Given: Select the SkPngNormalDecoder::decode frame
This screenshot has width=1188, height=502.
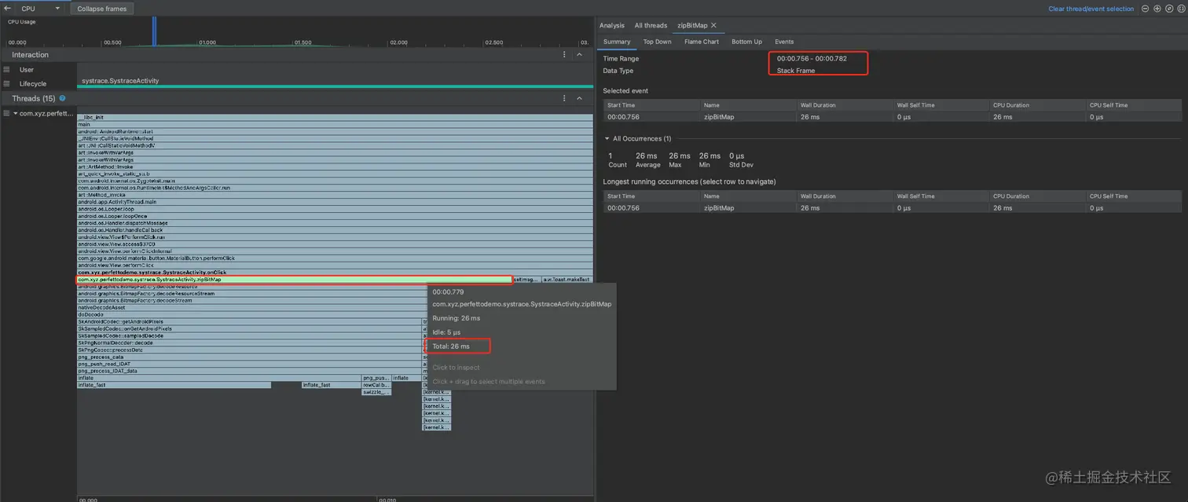Looking at the screenshot, I should pos(249,343).
